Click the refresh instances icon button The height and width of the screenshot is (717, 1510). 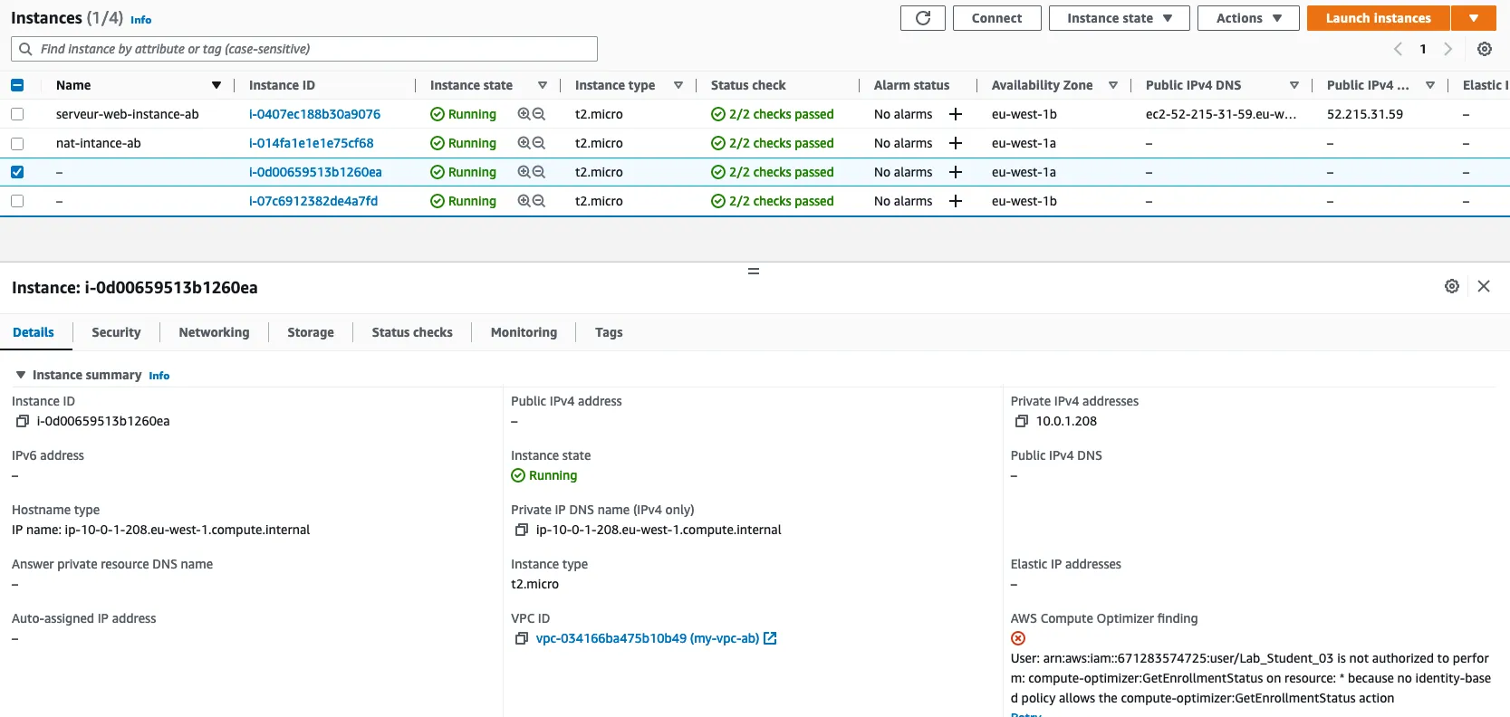click(922, 18)
